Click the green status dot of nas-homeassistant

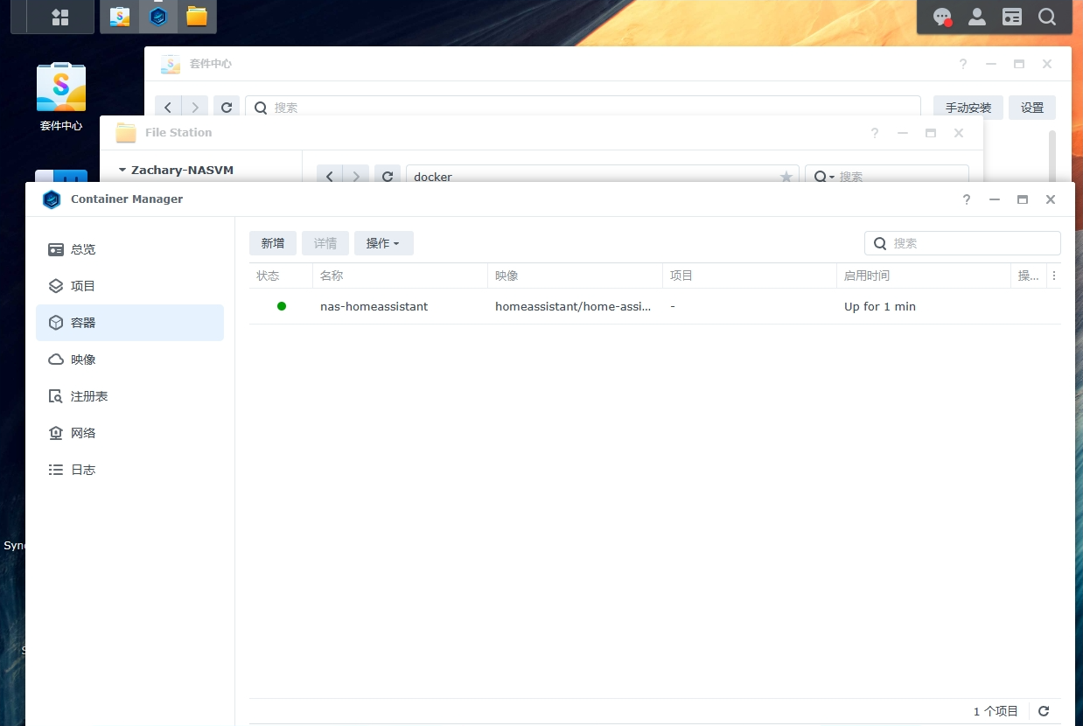[282, 306]
